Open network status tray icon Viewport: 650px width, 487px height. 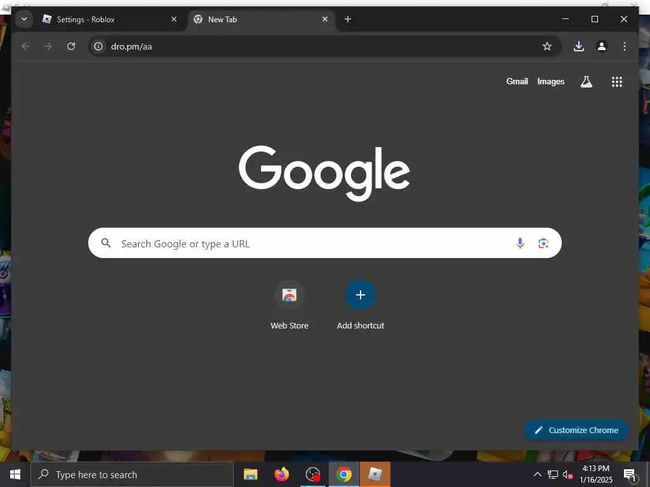point(553,474)
